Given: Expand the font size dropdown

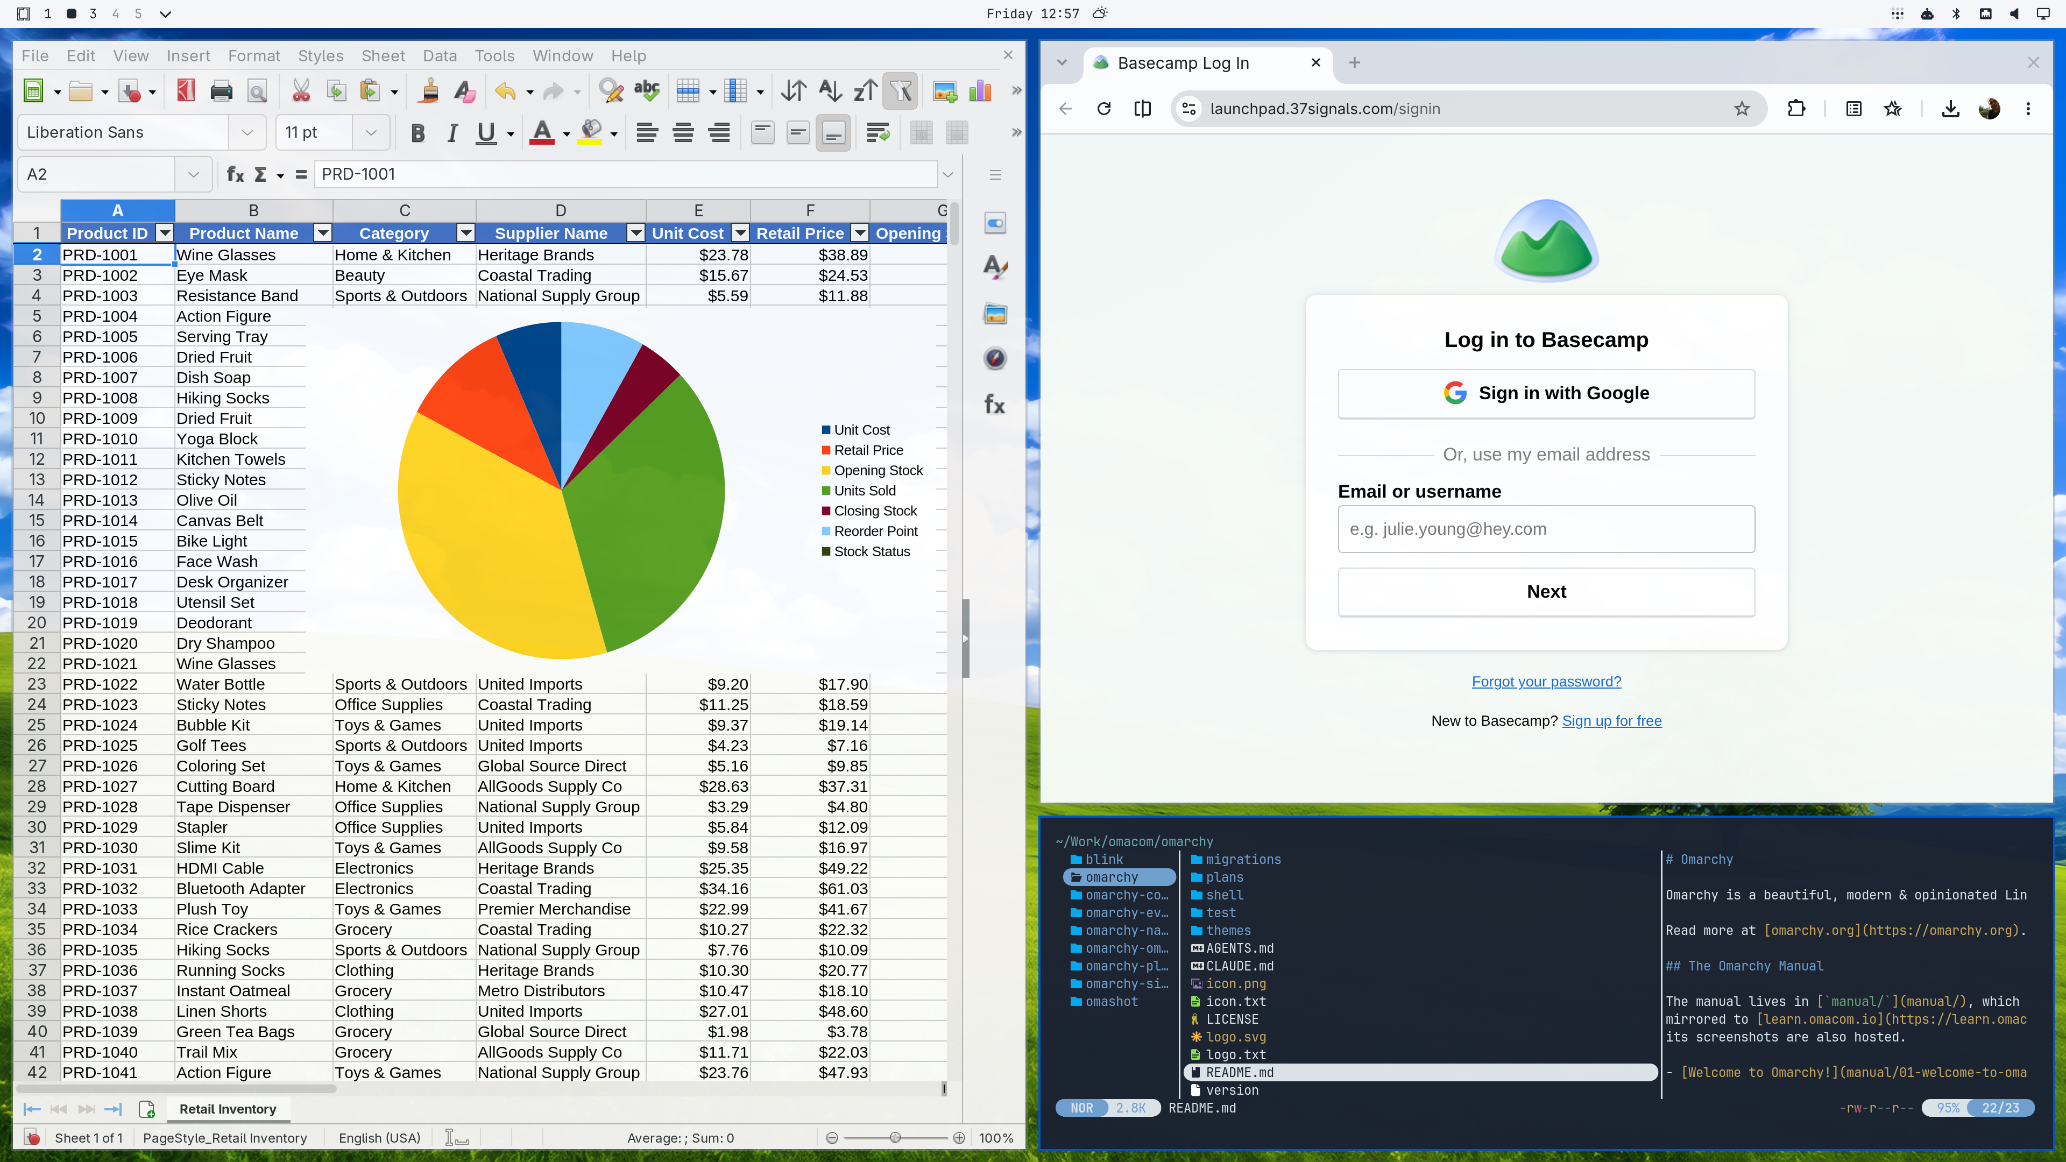Looking at the screenshot, I should (x=371, y=132).
